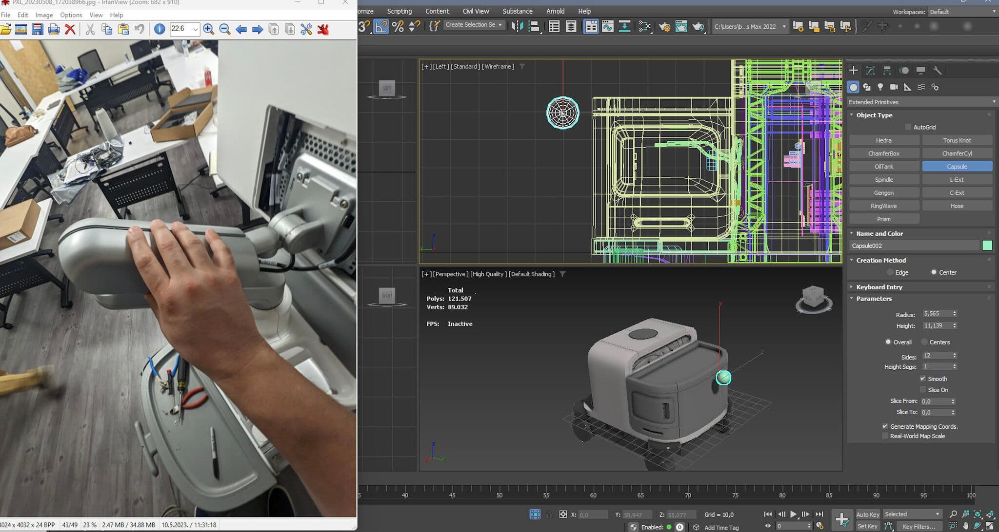999x532 pixels.
Task: Click the Torus Knot object button
Action: [957, 140]
